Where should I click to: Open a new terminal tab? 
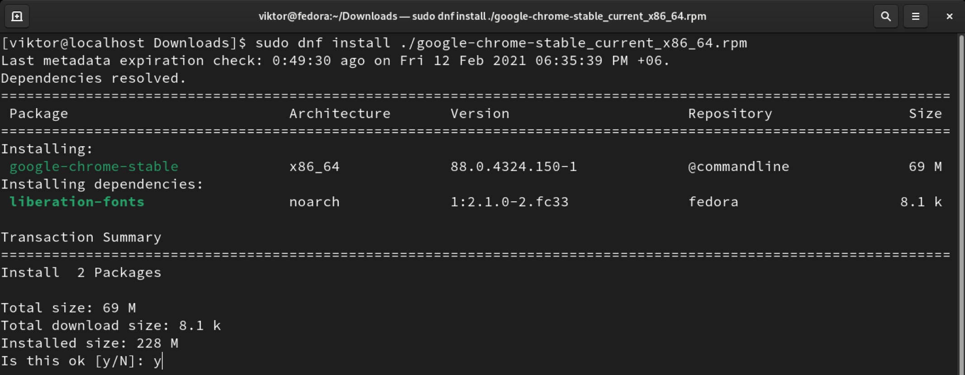(17, 16)
